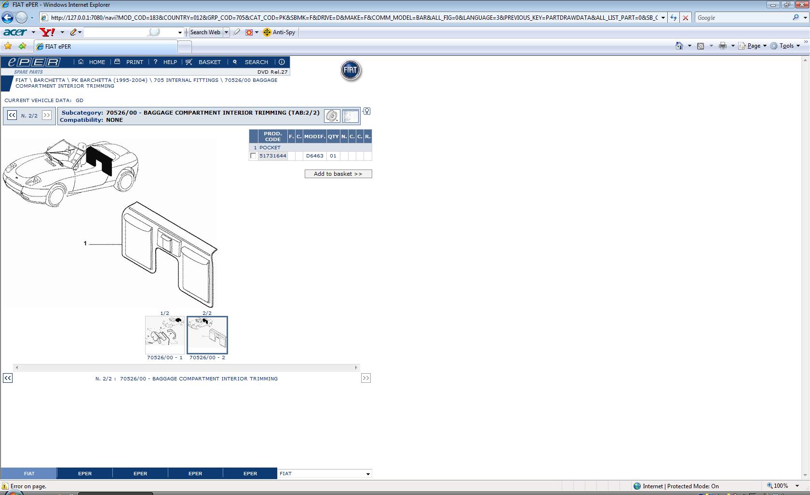Refresh the page using address bar icon
Image resolution: width=810 pixels, height=495 pixels.
tap(674, 18)
